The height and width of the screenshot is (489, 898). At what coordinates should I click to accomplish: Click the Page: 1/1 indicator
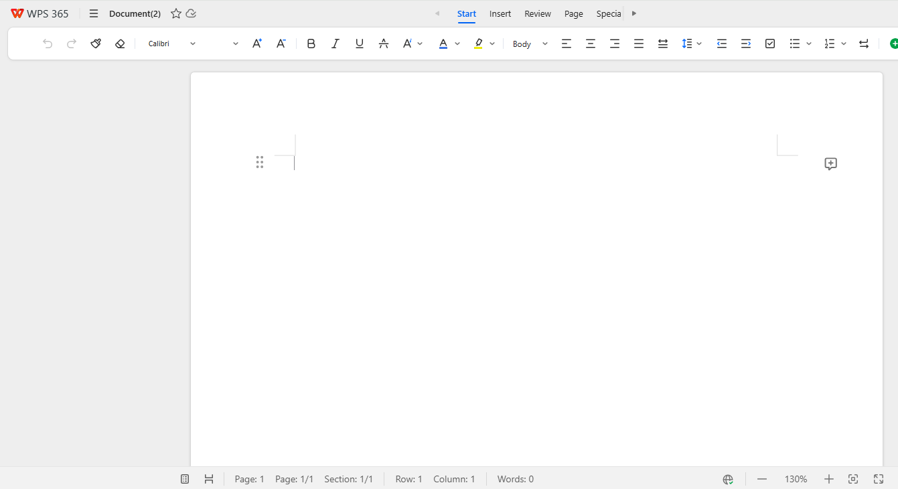click(x=294, y=479)
